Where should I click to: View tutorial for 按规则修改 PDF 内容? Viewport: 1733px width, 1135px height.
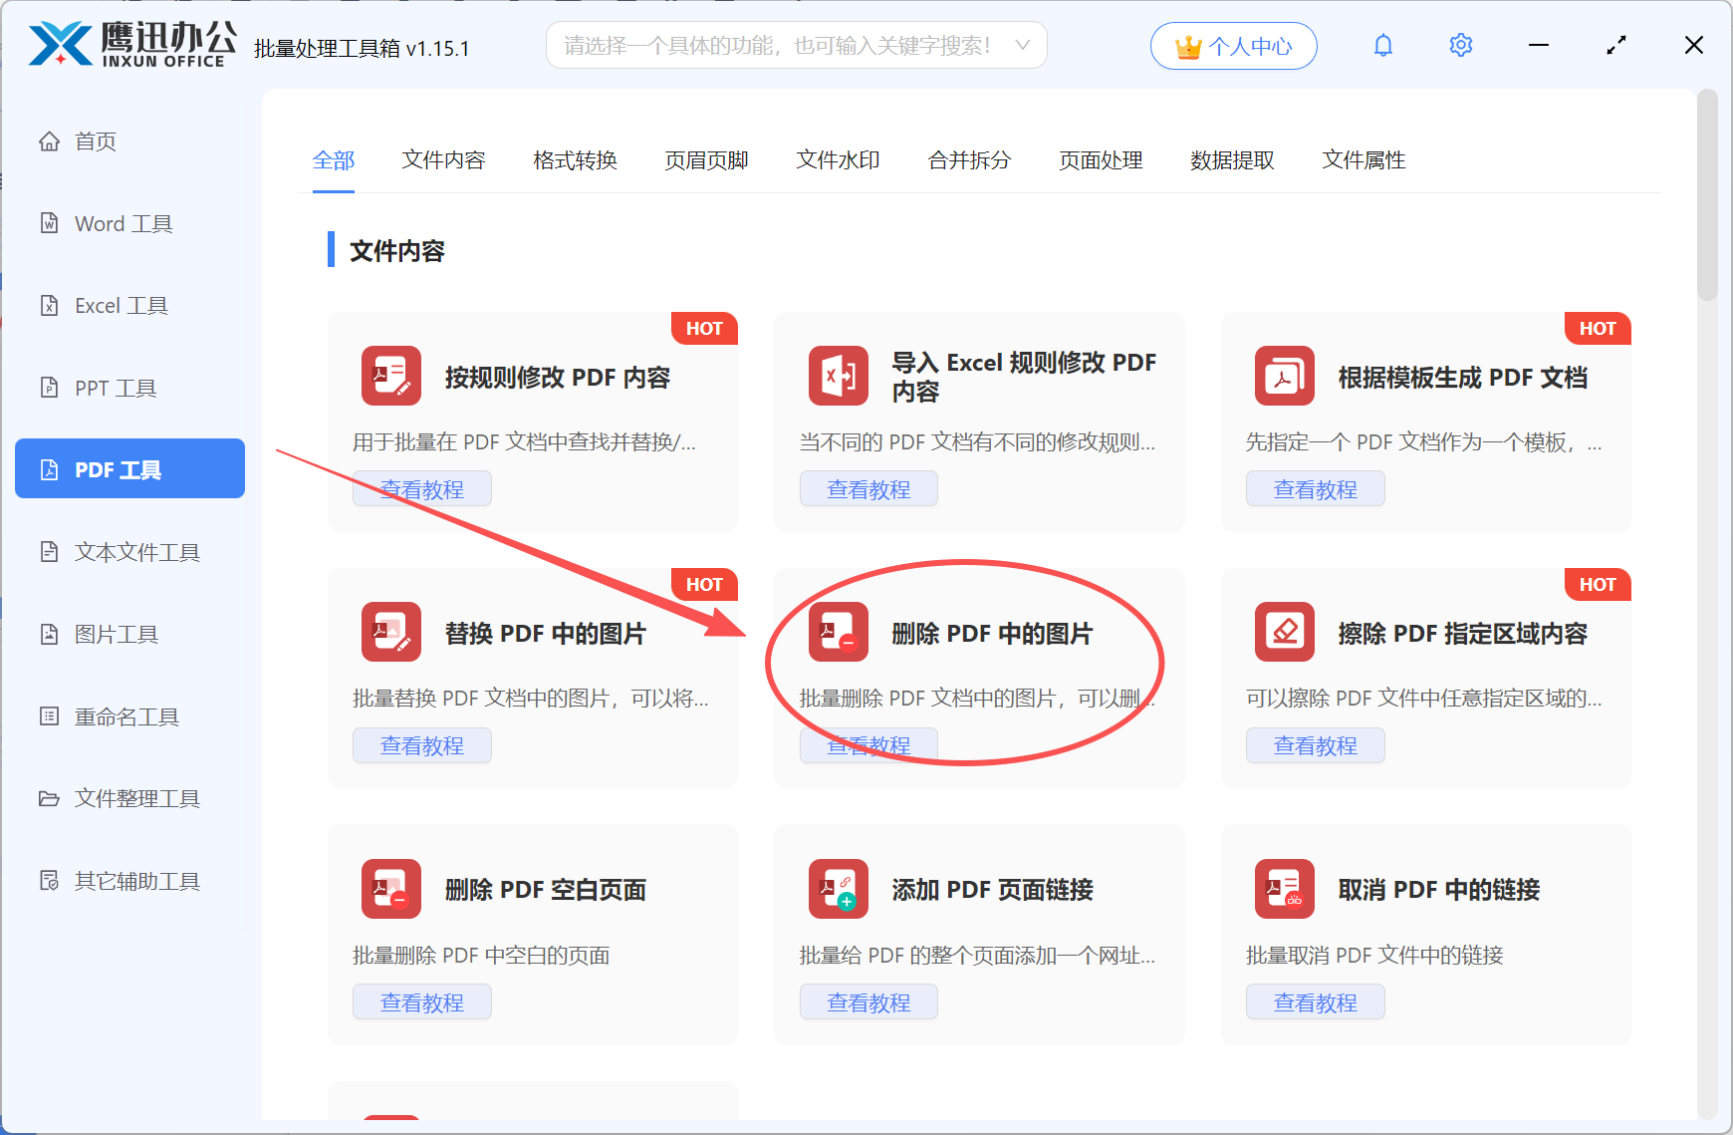(422, 489)
